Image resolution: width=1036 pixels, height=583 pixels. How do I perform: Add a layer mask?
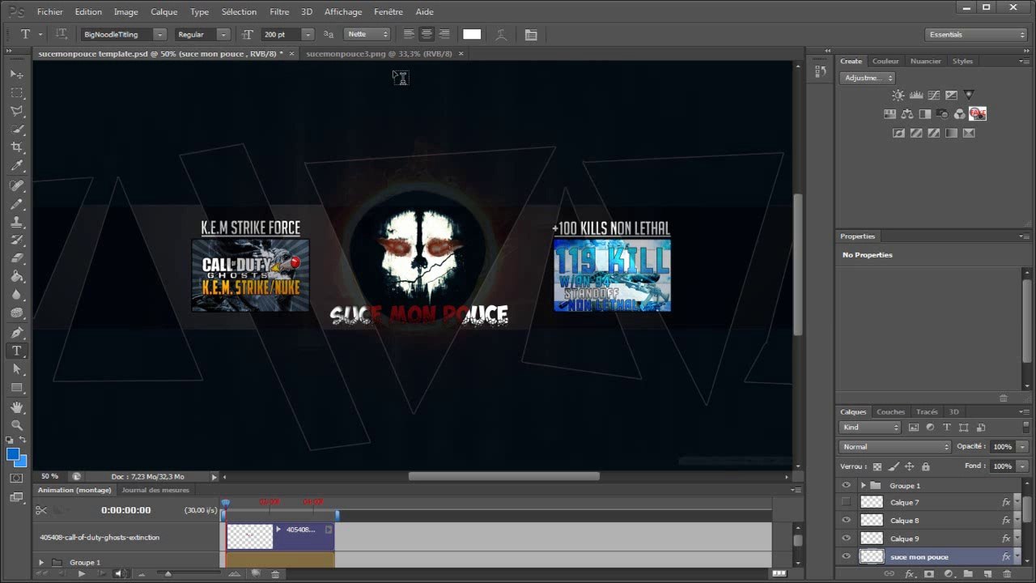coord(928,574)
